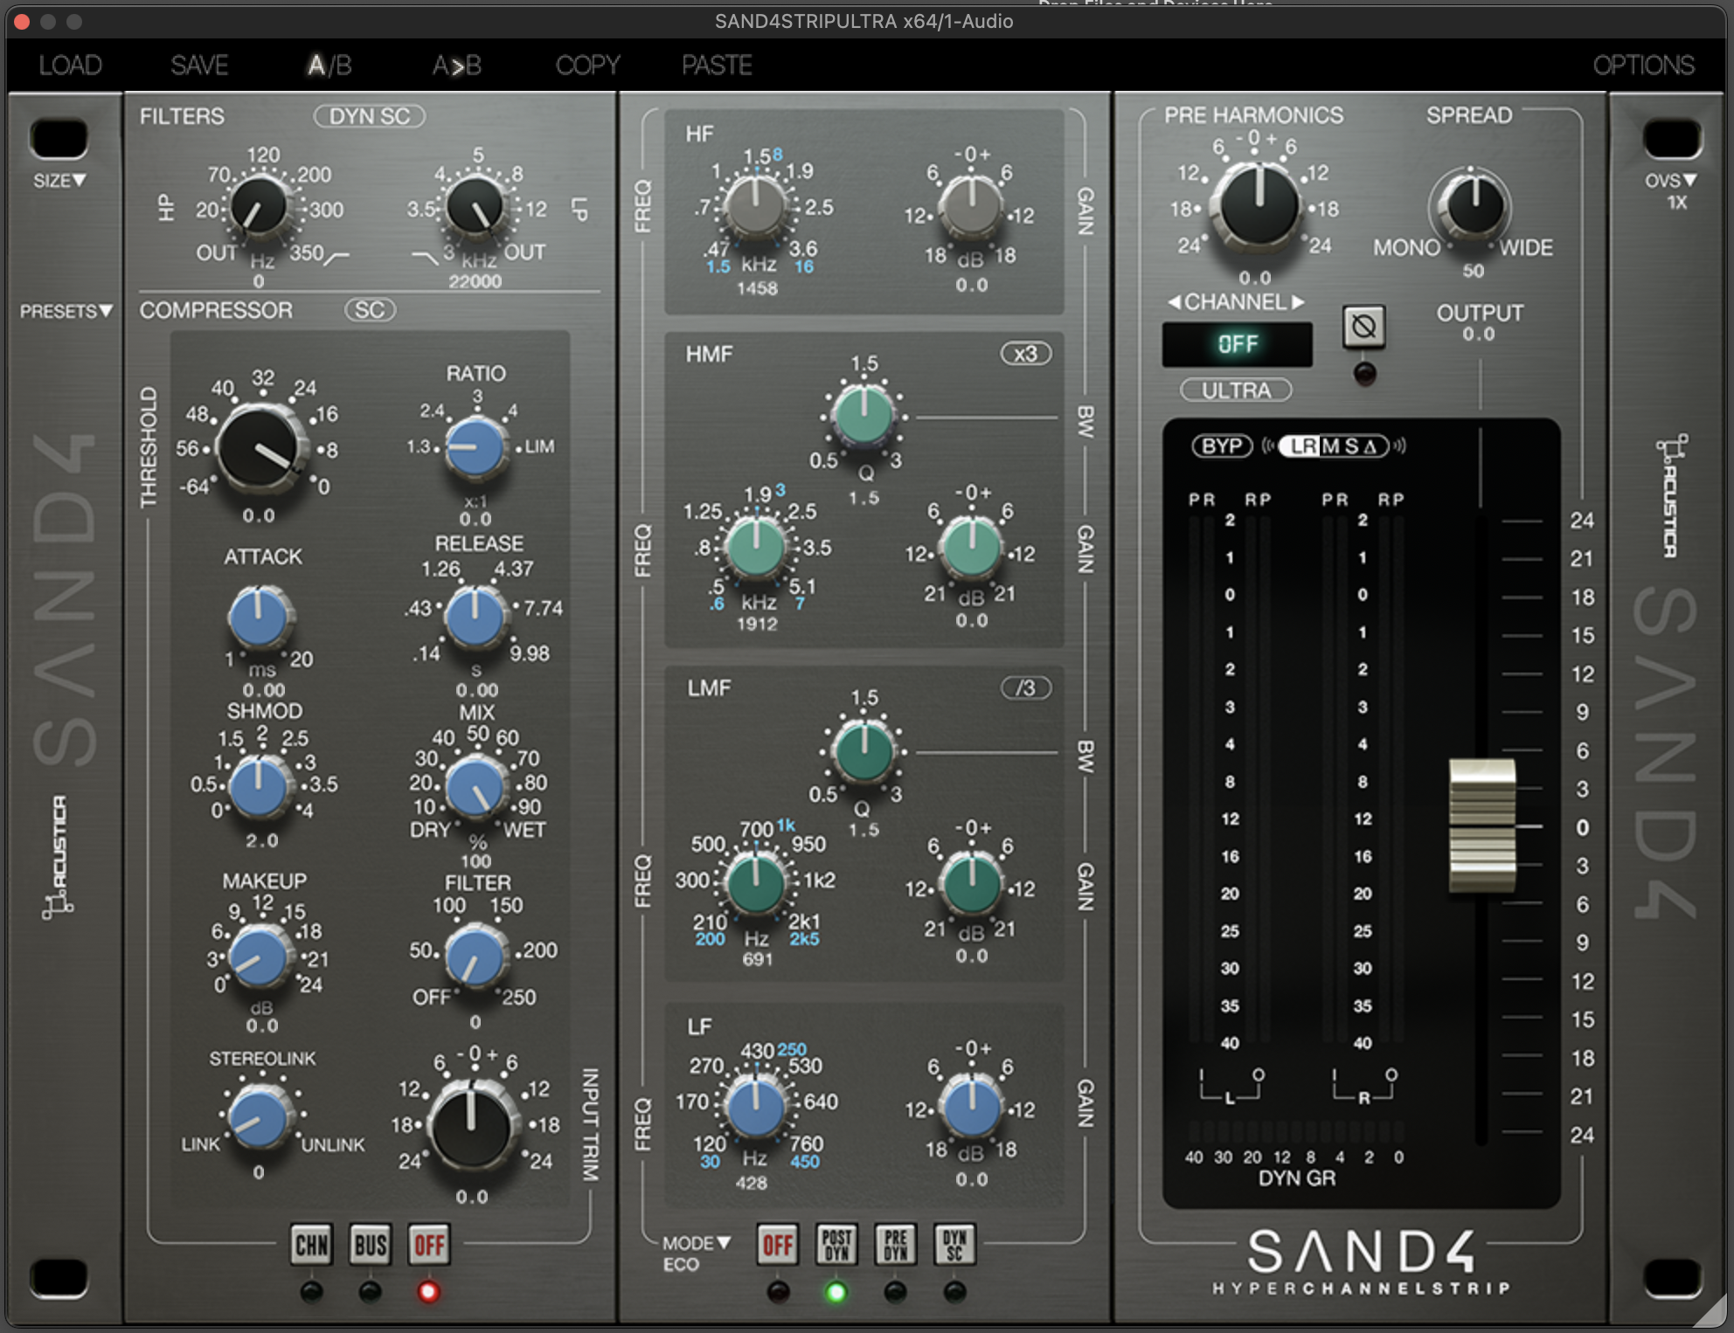This screenshot has height=1333, width=1734.
Task: Click the phase invert icon button
Action: (1363, 327)
